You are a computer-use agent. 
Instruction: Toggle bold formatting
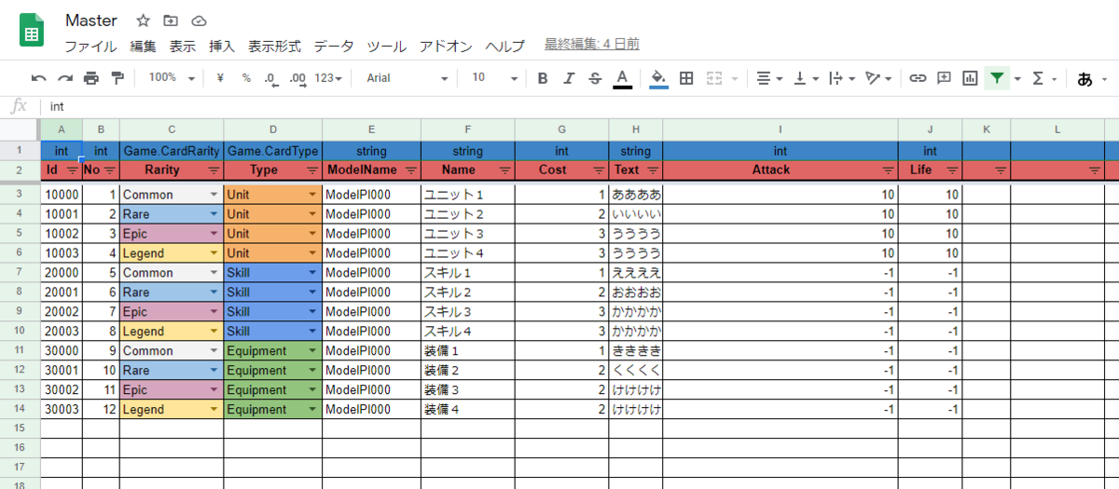pyautogui.click(x=543, y=78)
